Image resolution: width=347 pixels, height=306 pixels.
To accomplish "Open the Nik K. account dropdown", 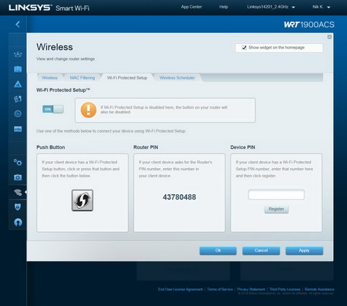I will (322, 7).
